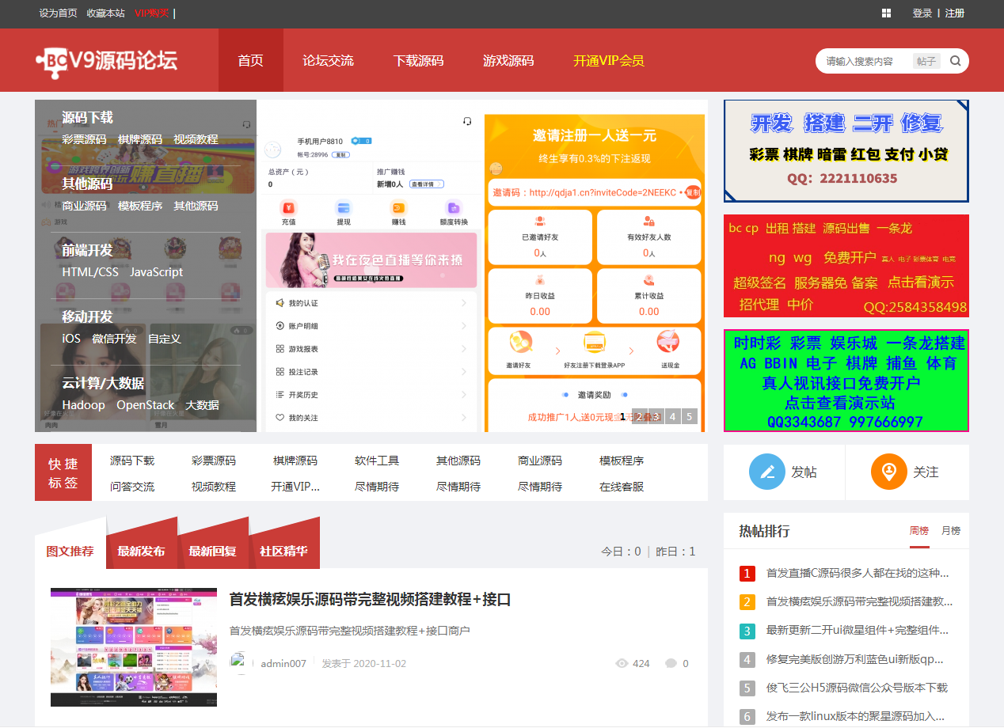Switch hot posts ranking to 周榜

pos(918,531)
